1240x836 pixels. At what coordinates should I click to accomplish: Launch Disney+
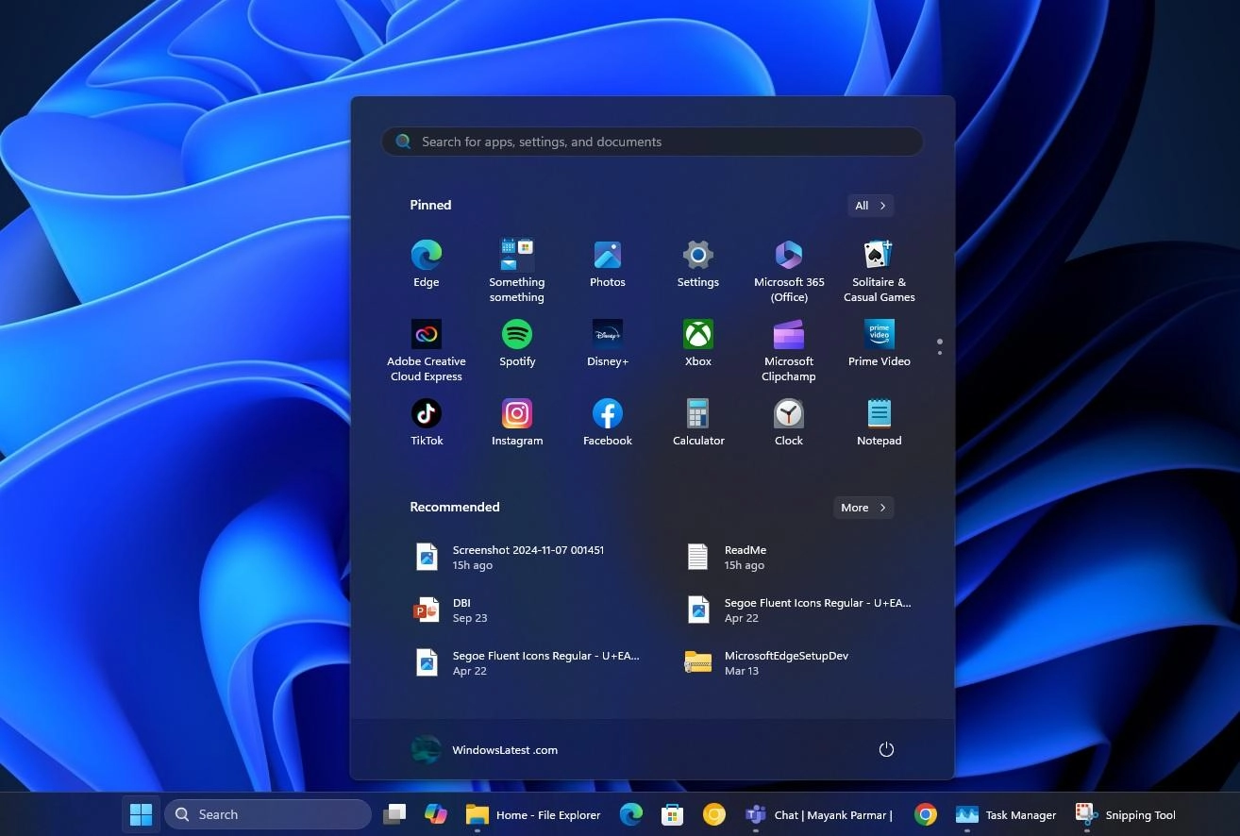(x=607, y=343)
